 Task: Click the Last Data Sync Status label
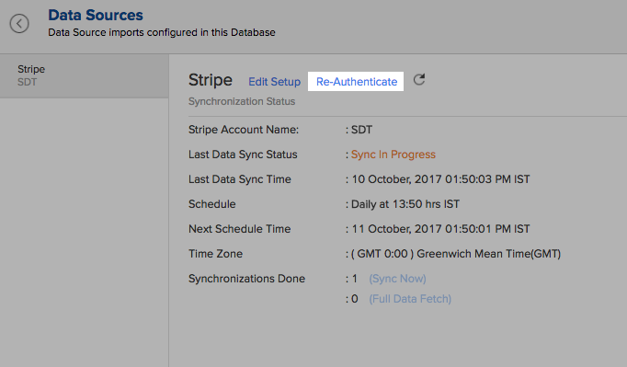coord(243,155)
